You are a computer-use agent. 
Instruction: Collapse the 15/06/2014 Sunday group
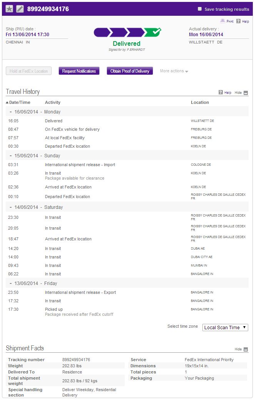click(x=11, y=155)
